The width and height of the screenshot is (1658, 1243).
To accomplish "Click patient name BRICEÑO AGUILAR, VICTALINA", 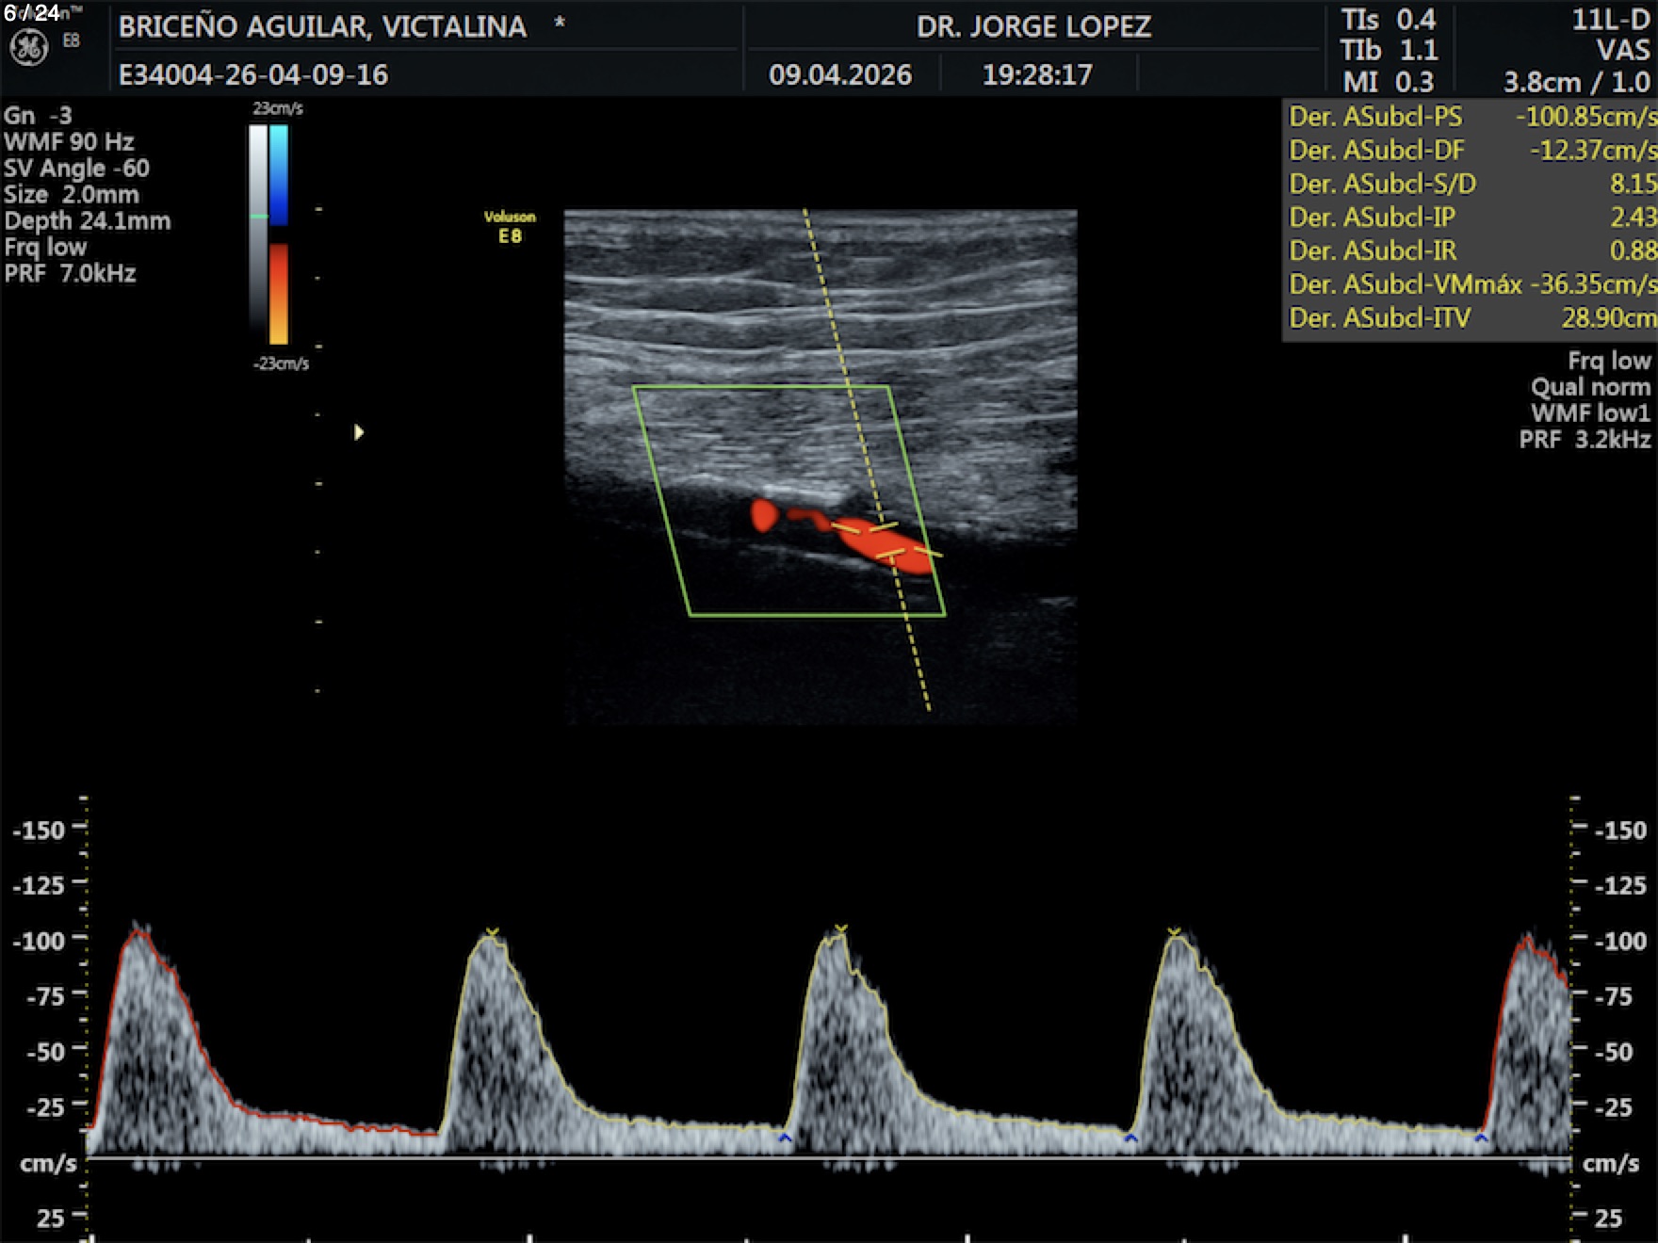I will point(322,26).
